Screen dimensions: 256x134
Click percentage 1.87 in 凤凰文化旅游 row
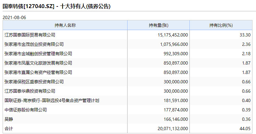coord(246,63)
